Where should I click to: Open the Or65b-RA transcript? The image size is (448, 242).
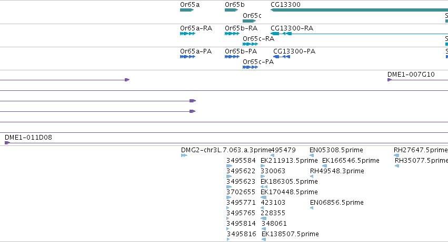click(x=232, y=34)
